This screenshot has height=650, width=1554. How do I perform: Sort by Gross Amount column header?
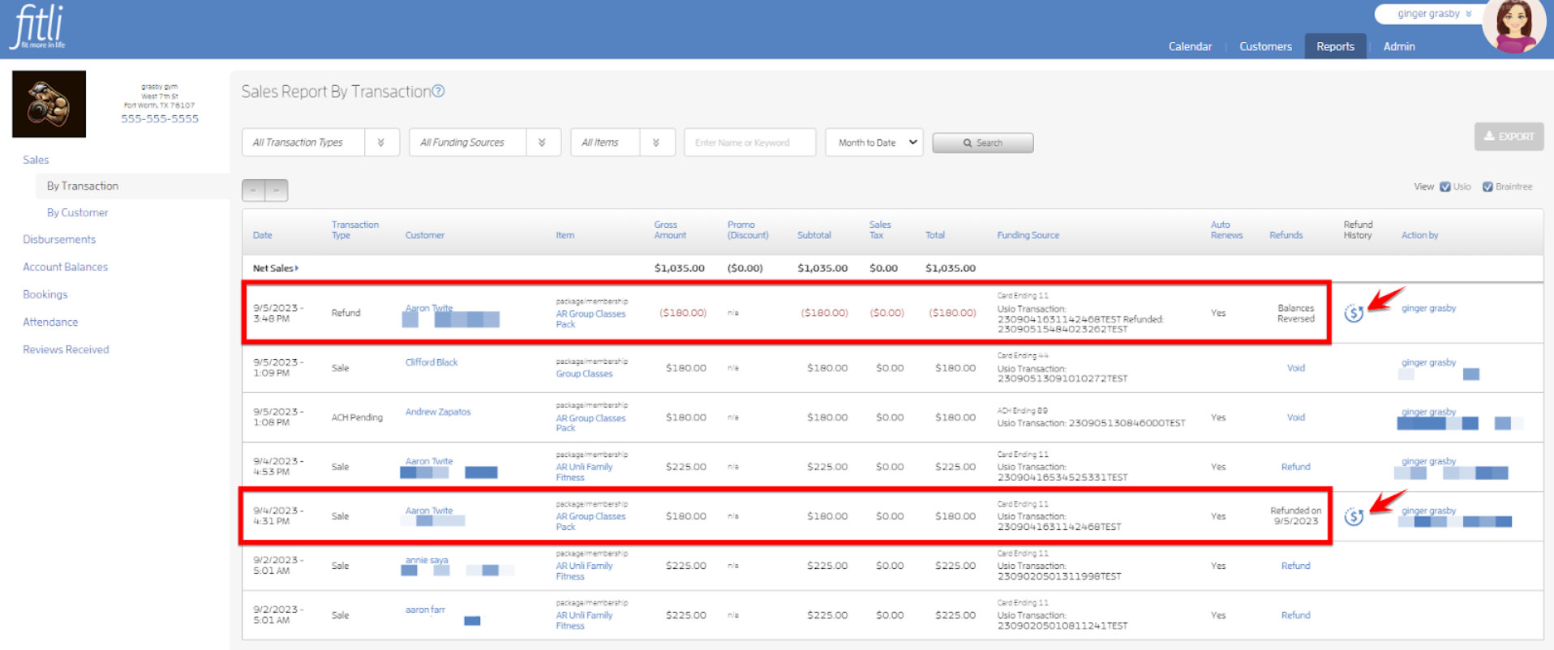[x=670, y=230]
